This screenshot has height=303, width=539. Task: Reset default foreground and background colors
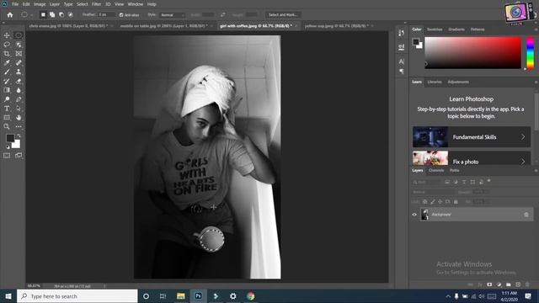point(8,146)
